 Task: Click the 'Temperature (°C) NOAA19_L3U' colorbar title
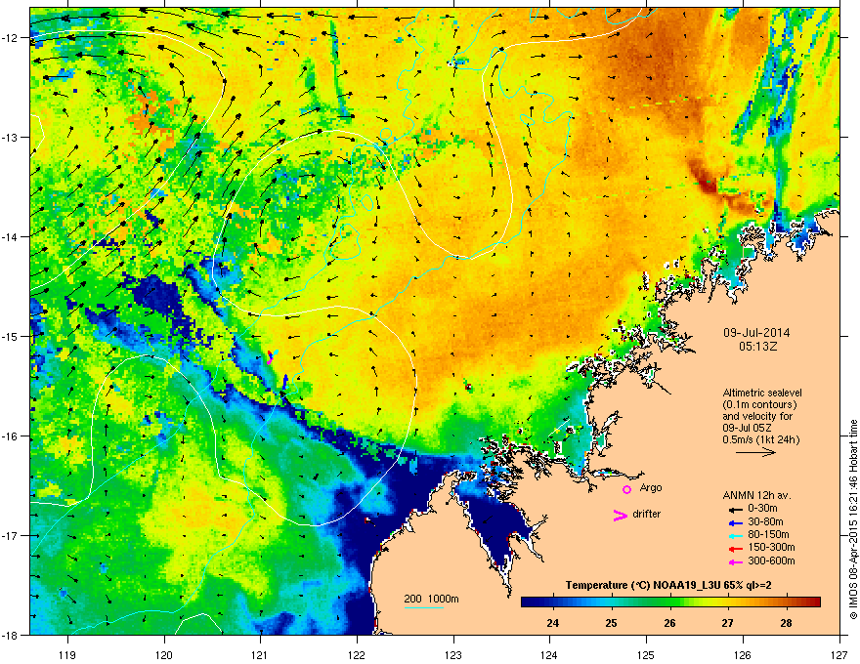tap(645, 585)
